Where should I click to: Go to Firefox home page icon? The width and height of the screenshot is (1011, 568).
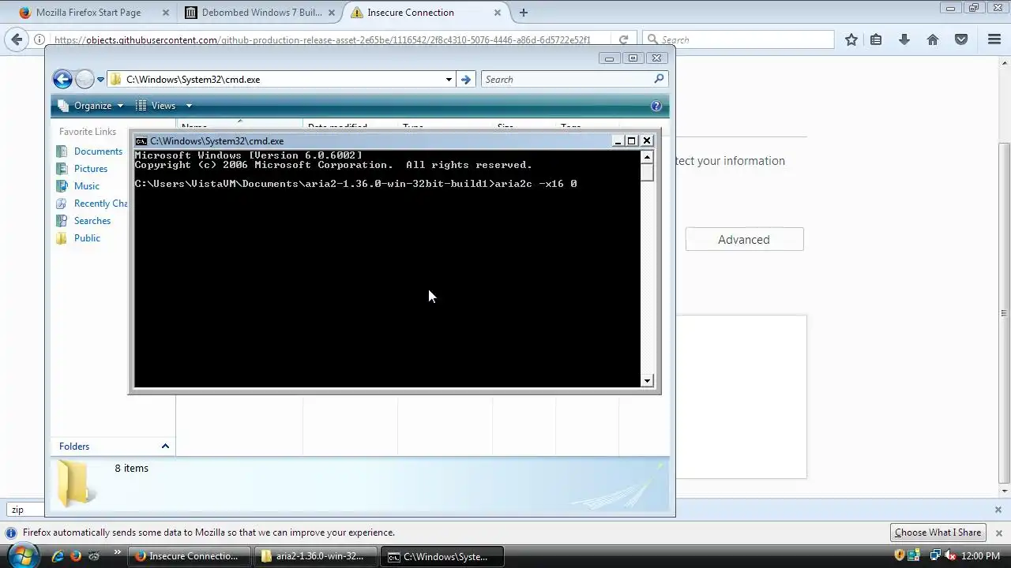click(933, 39)
